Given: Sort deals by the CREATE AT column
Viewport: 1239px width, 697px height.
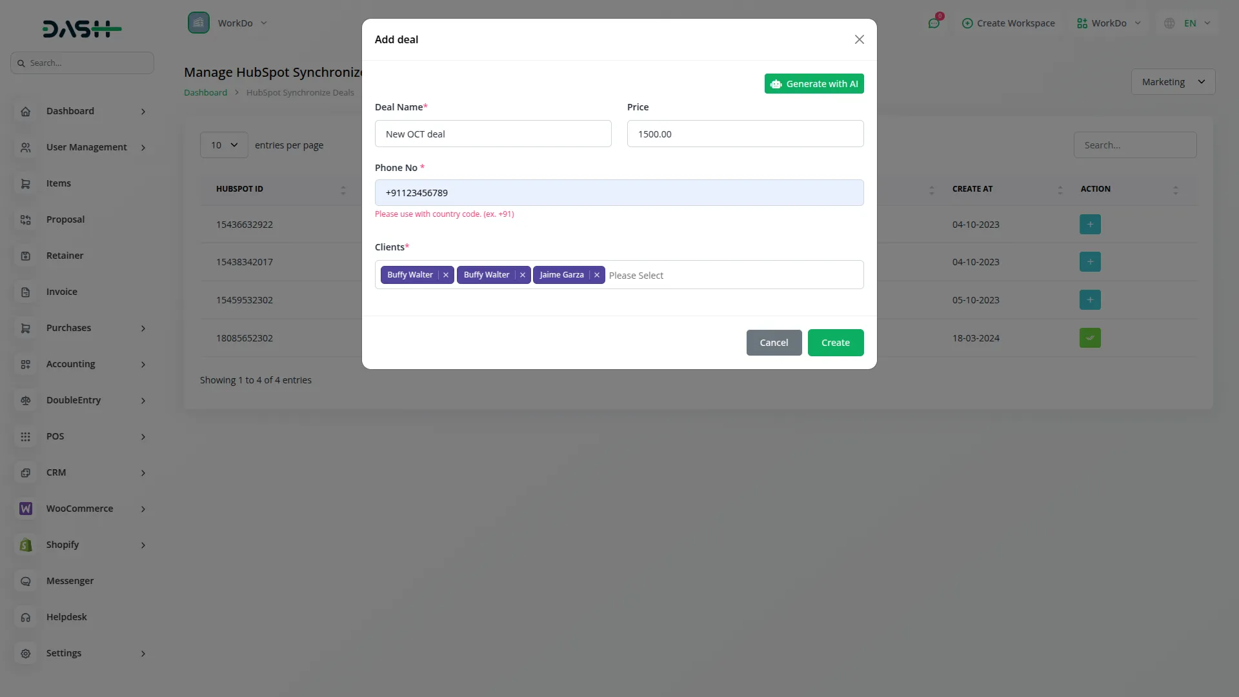Looking at the screenshot, I should (x=1060, y=189).
